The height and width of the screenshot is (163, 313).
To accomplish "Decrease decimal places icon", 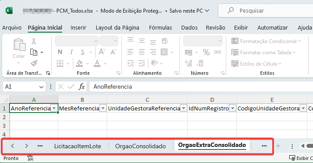I will coord(200,63).
